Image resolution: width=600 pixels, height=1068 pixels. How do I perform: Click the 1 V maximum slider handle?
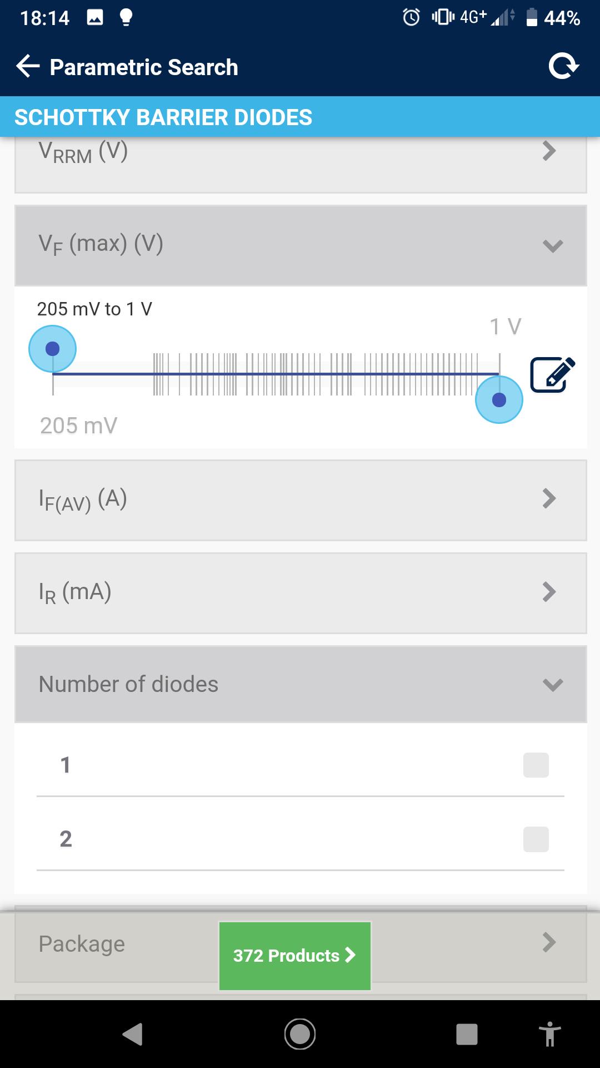click(x=499, y=399)
